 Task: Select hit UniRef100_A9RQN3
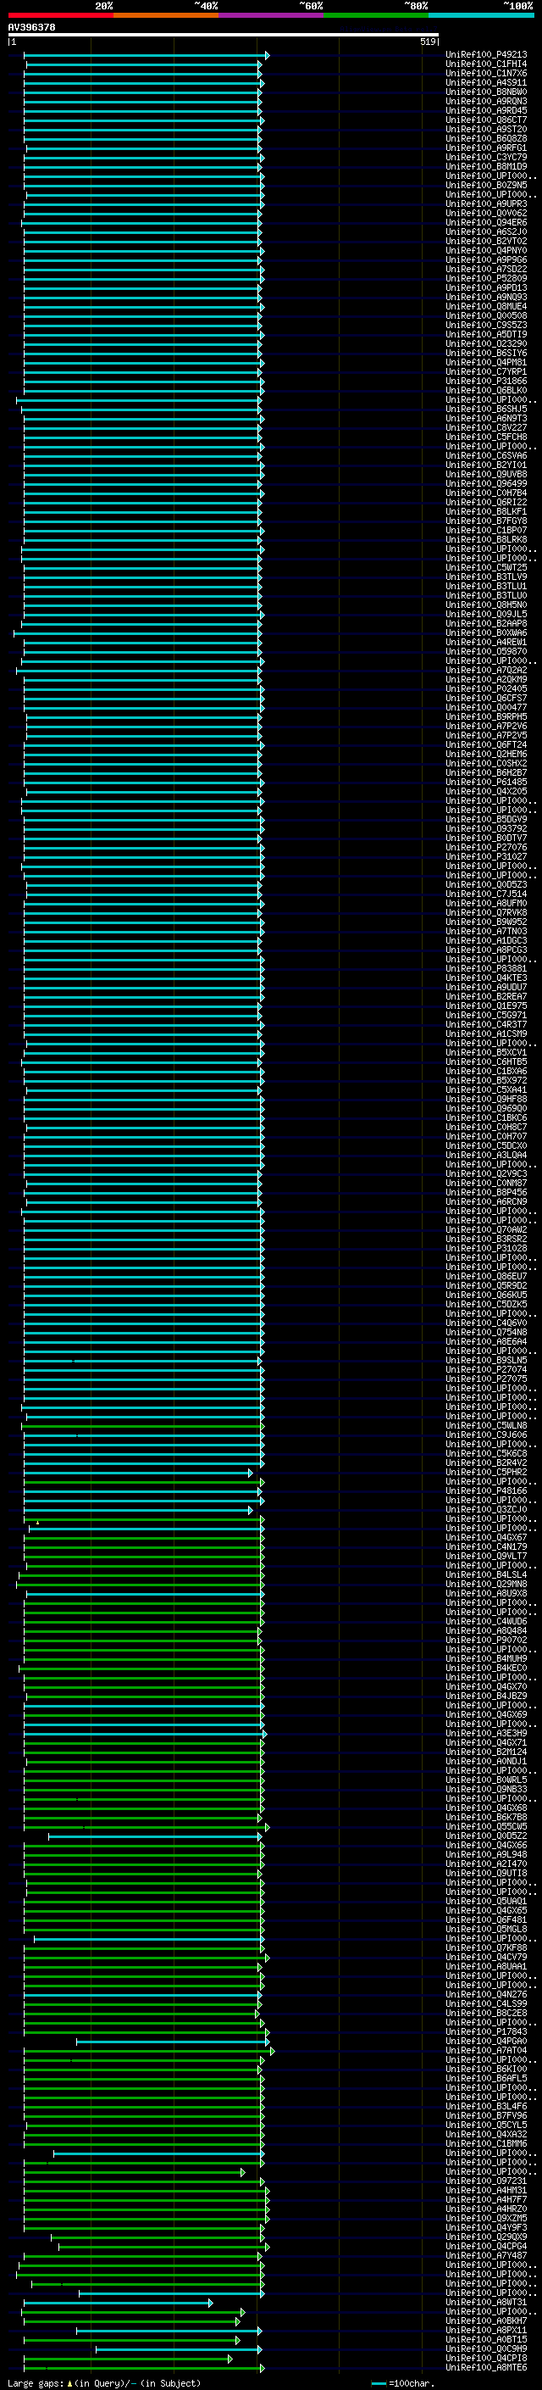click(x=486, y=101)
